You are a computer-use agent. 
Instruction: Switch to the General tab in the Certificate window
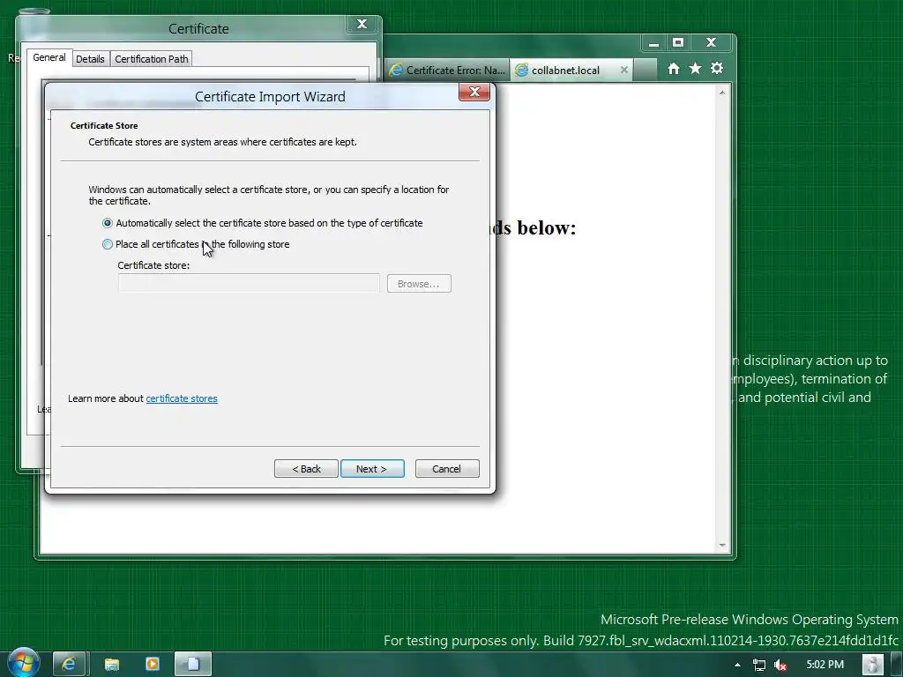coord(49,57)
